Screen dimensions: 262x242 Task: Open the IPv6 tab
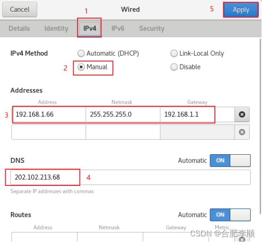point(118,28)
